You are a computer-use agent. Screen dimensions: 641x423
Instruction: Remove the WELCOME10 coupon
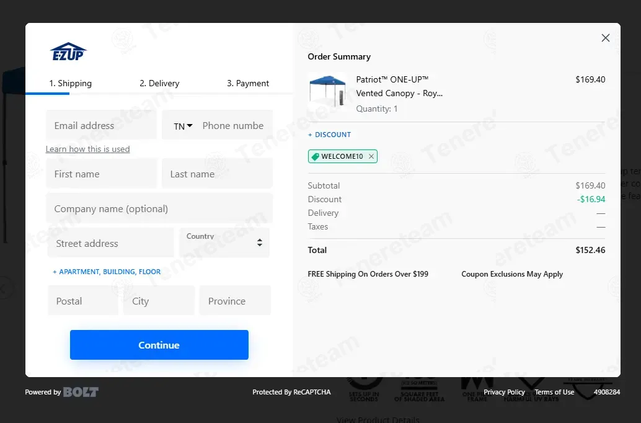pos(371,156)
